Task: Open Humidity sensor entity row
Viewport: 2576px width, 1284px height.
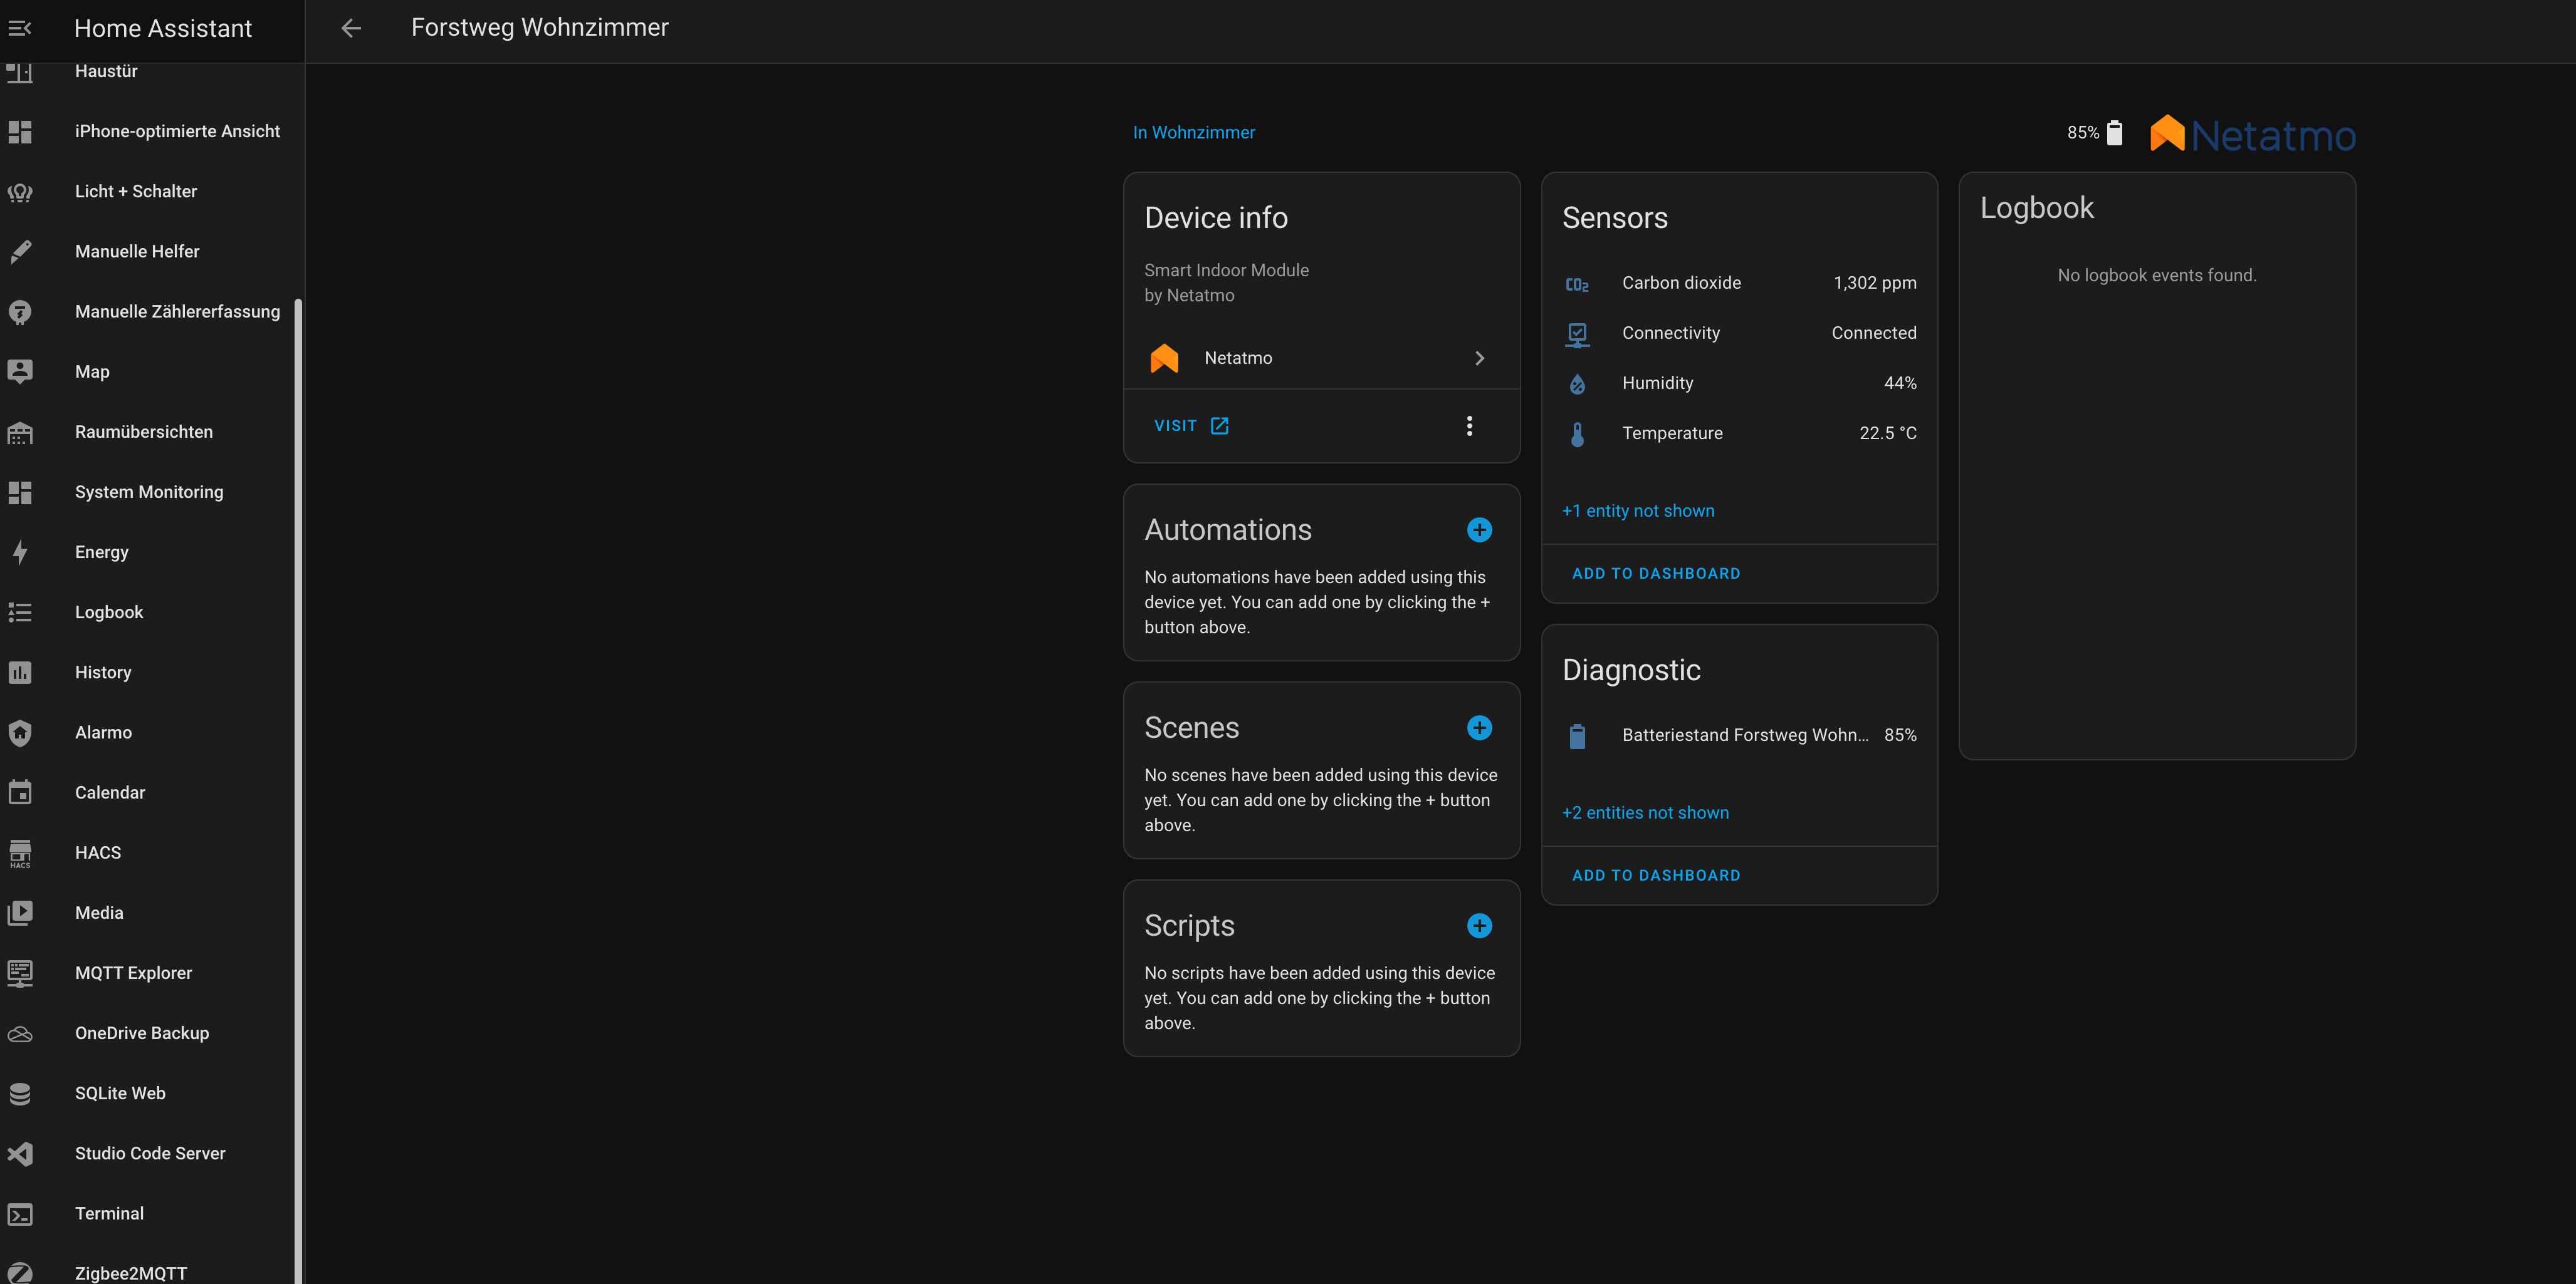Action: click(1739, 384)
